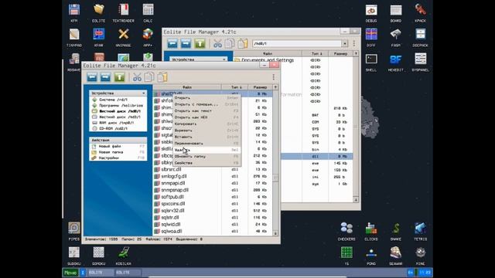This screenshot has height=278, width=495.
Task: Launch the TETRIS game icon
Action: point(421,231)
